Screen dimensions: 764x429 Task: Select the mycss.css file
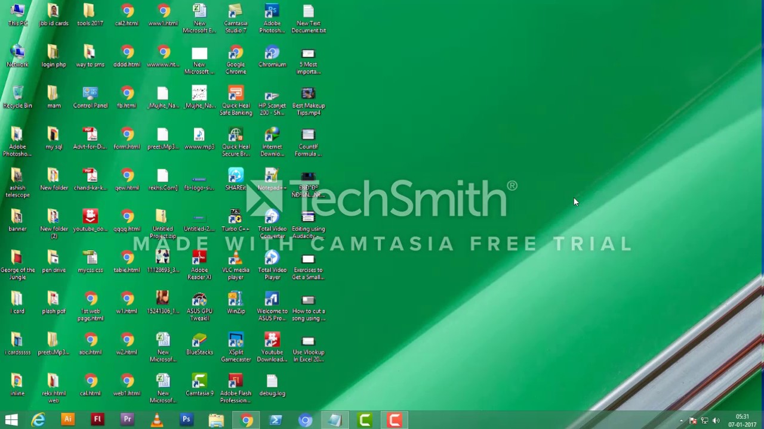(90, 262)
